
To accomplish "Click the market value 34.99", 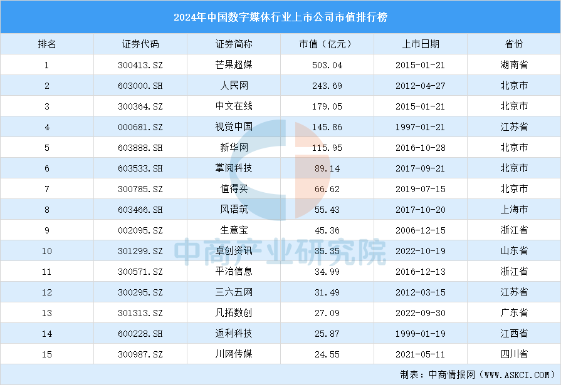I will tap(327, 272).
